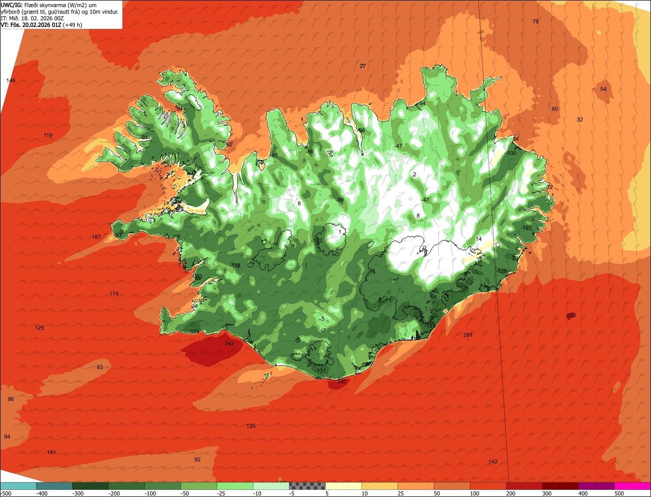Click the -100 to -50 green legend swatch
The image size is (651, 497).
coord(163,486)
